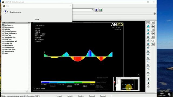Click the '3 Span Beam' title text
173x97 pixels.
click(x=39, y=89)
